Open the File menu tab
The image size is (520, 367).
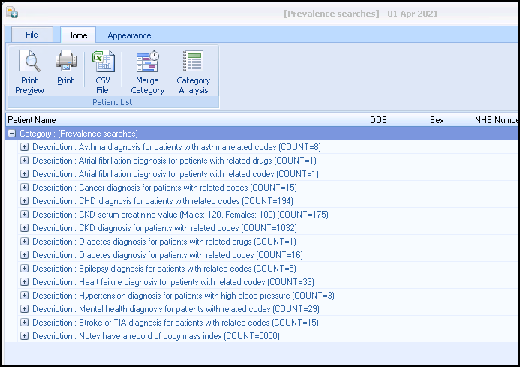tap(32, 35)
